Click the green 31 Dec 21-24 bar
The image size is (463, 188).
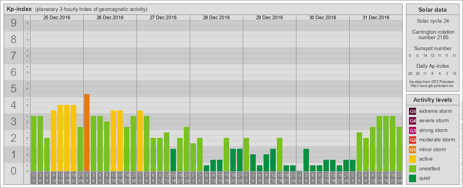[x=399, y=149]
